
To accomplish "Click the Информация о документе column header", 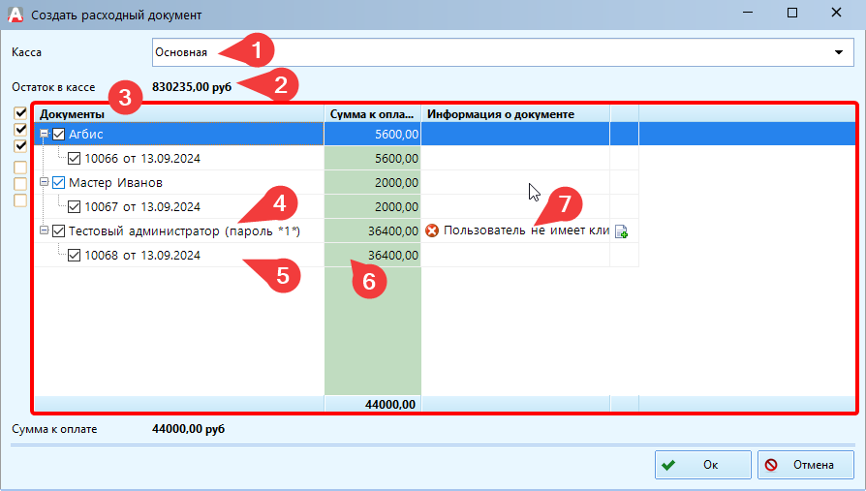I will pos(515,114).
